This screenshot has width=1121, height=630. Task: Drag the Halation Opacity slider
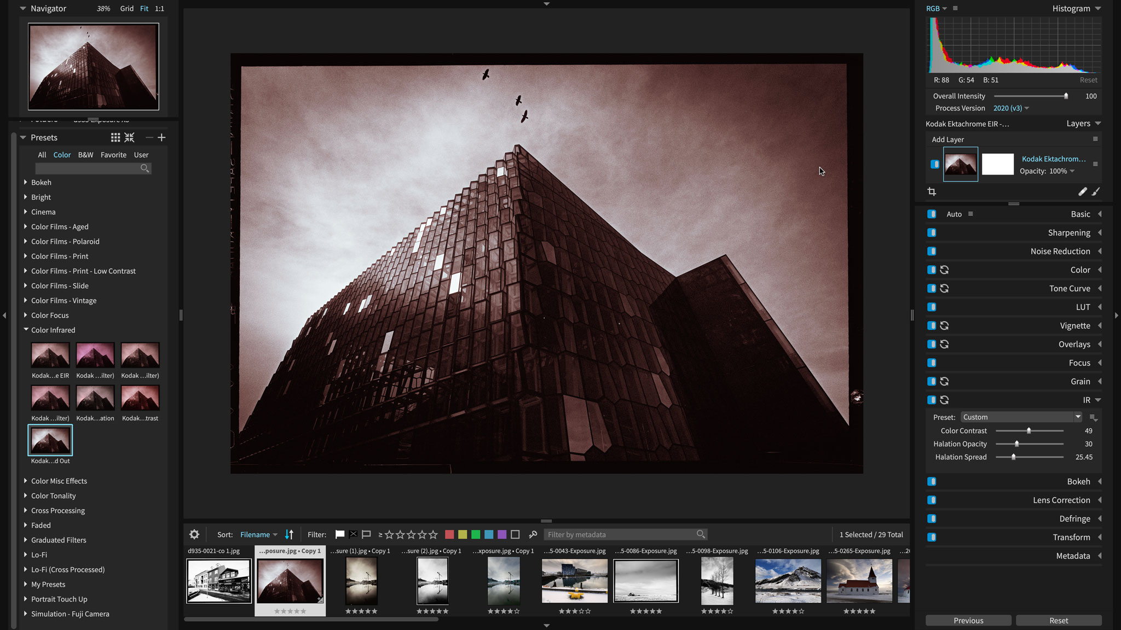coord(1016,444)
